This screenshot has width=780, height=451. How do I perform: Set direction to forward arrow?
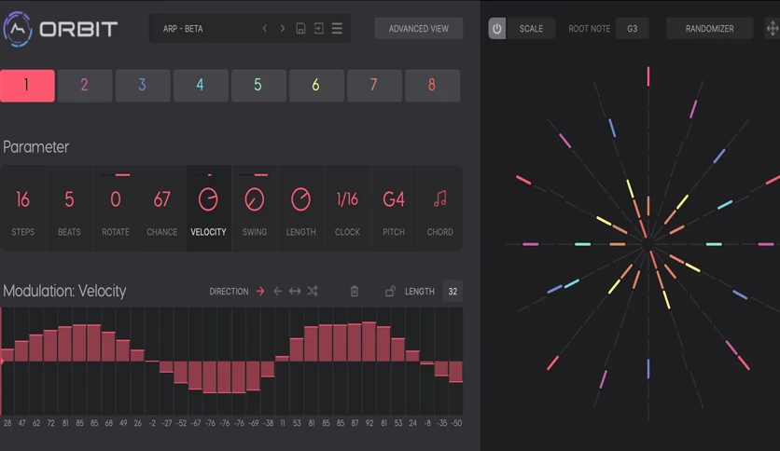coord(260,291)
